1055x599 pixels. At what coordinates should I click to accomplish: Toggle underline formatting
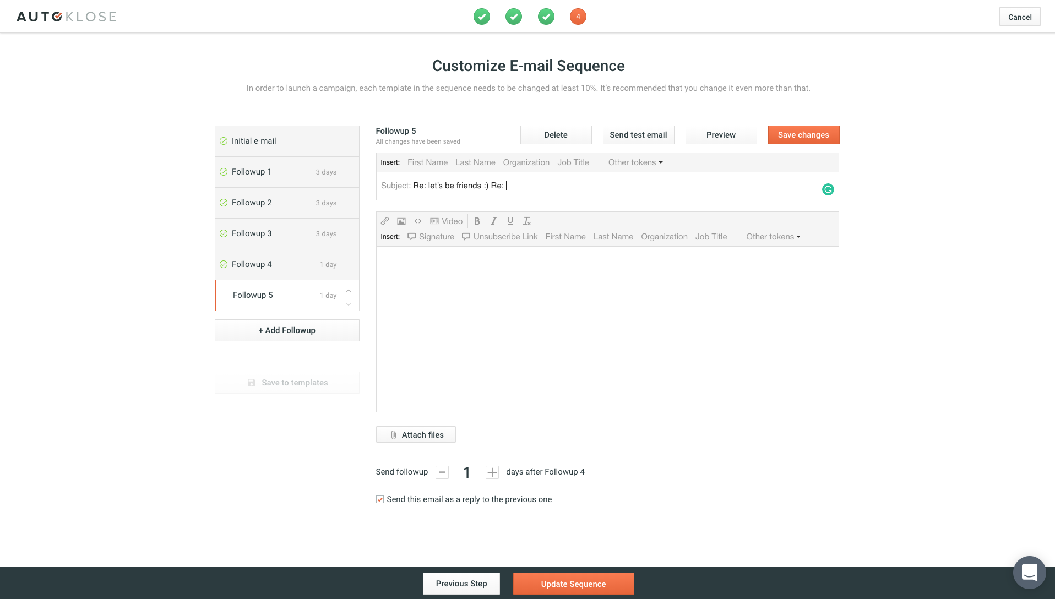click(x=510, y=221)
